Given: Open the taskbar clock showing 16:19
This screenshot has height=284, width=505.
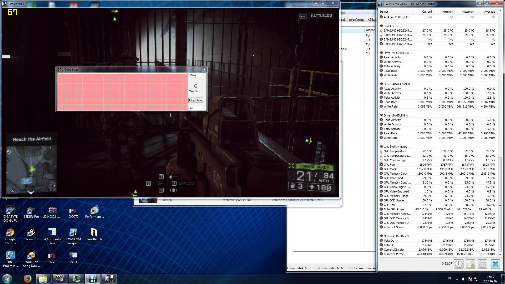Looking at the screenshot, I should click(x=490, y=279).
